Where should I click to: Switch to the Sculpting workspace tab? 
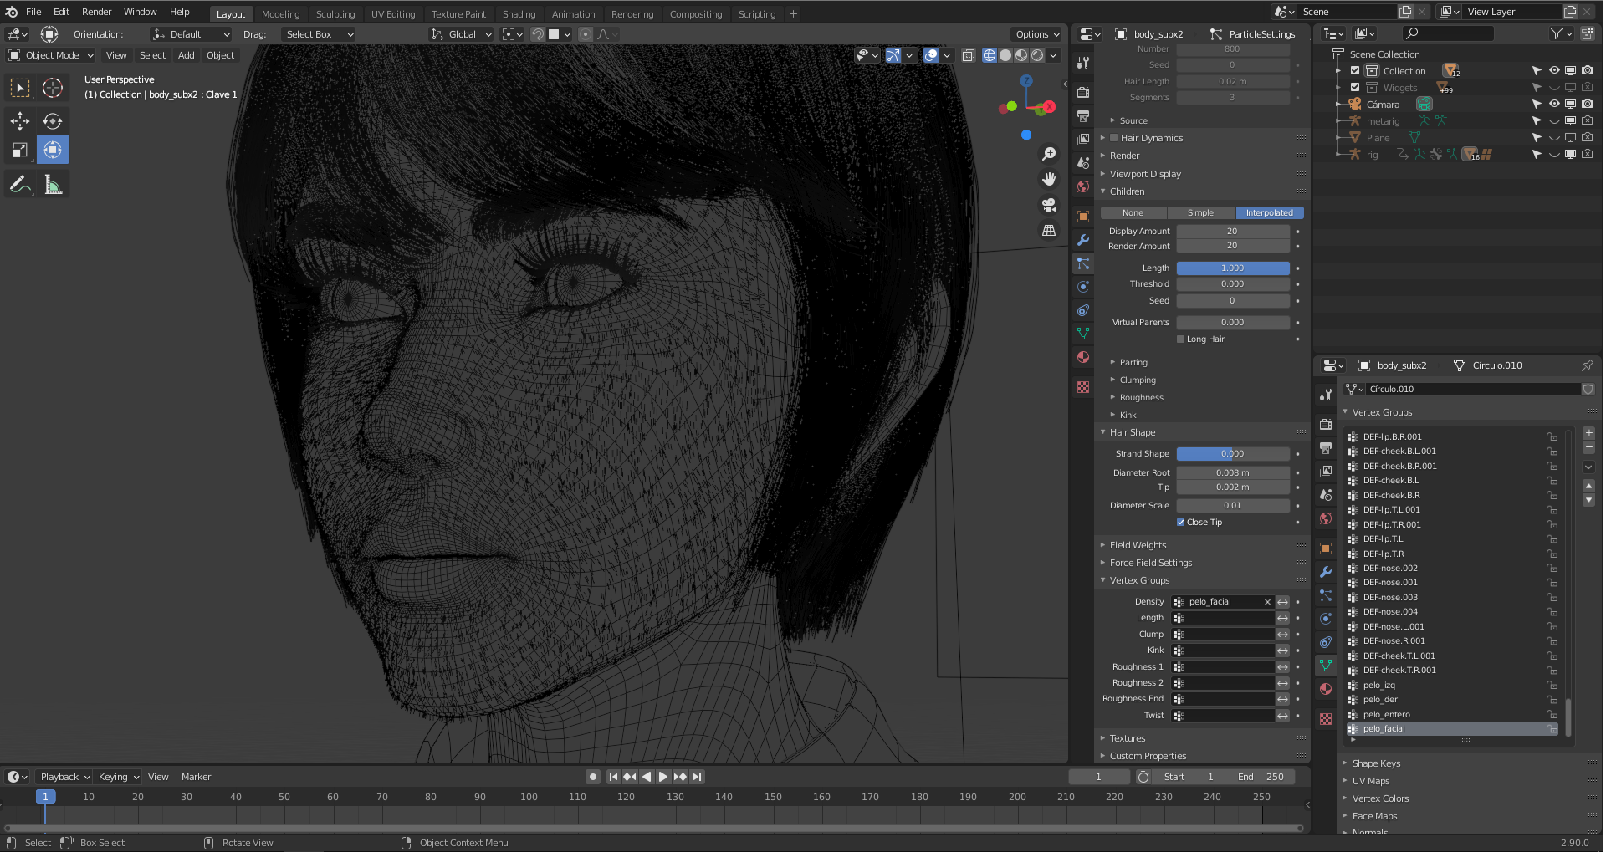(x=335, y=14)
